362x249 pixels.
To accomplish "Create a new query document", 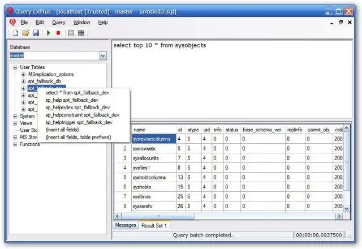I will coord(15,33).
